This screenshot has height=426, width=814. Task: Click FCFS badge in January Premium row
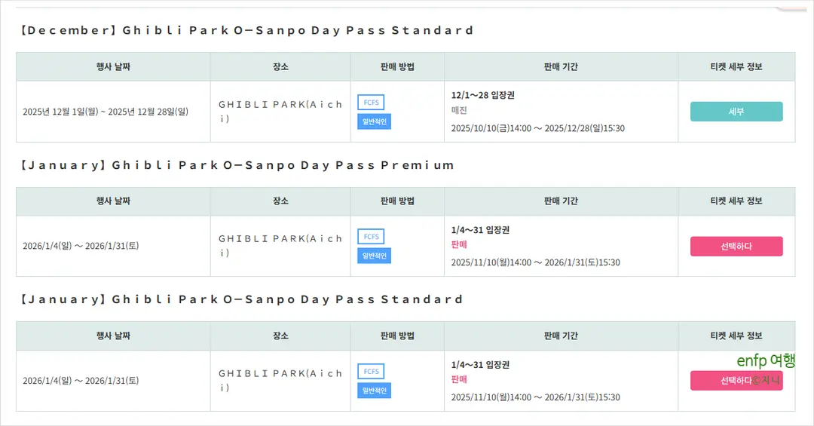pyautogui.click(x=371, y=237)
